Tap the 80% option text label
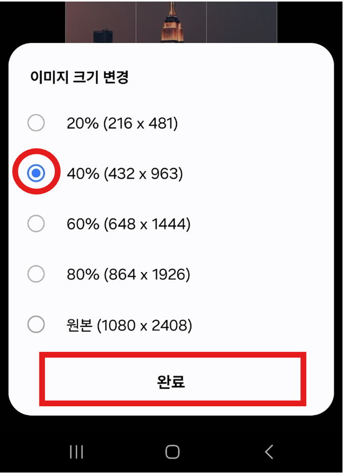The image size is (344, 473). tap(128, 274)
